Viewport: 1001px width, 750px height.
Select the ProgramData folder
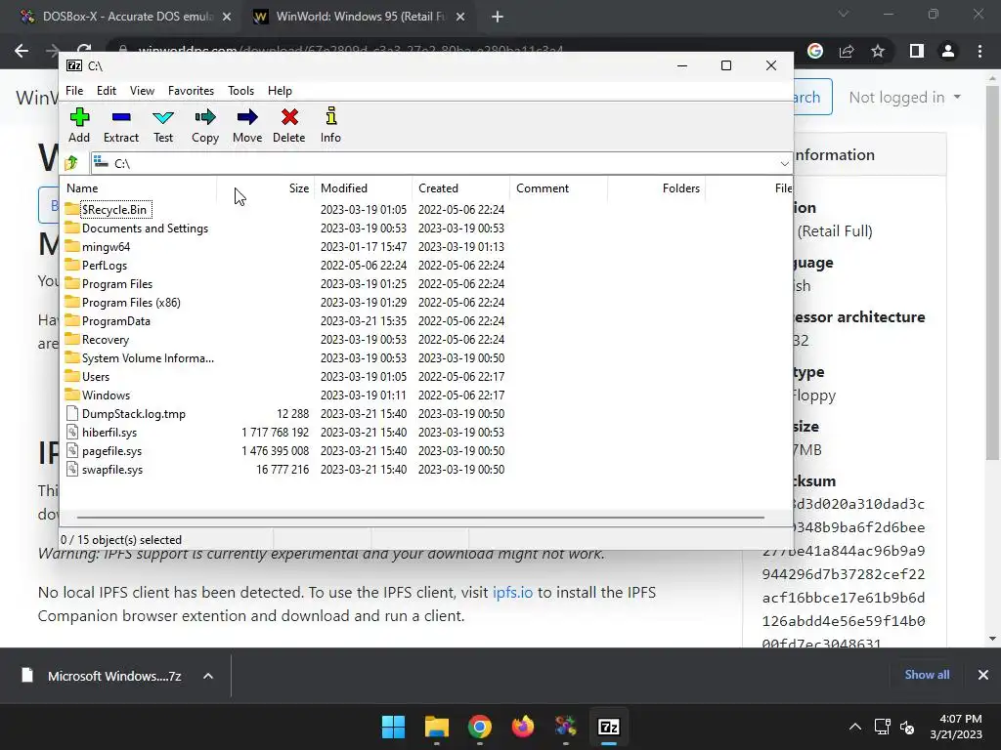(115, 320)
